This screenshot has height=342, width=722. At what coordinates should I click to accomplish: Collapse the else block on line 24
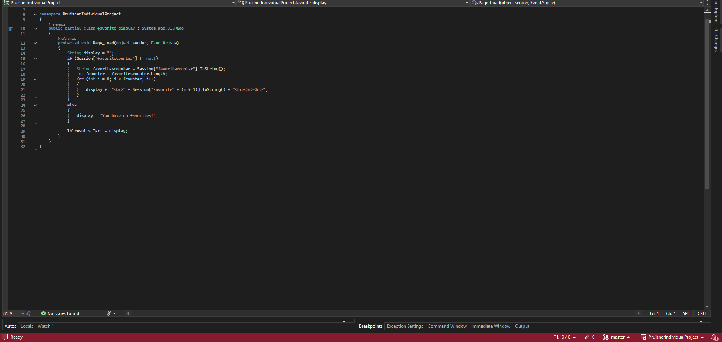click(35, 105)
